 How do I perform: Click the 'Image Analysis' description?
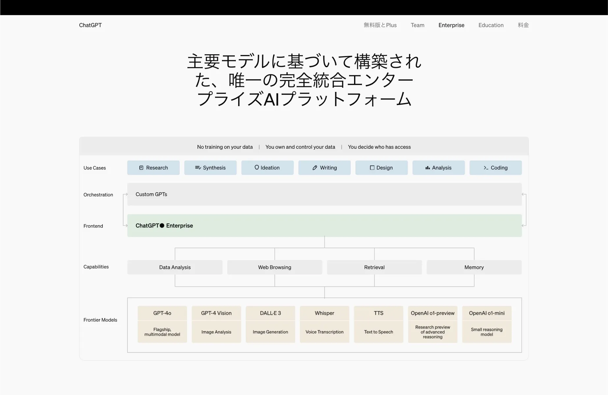pyautogui.click(x=216, y=332)
